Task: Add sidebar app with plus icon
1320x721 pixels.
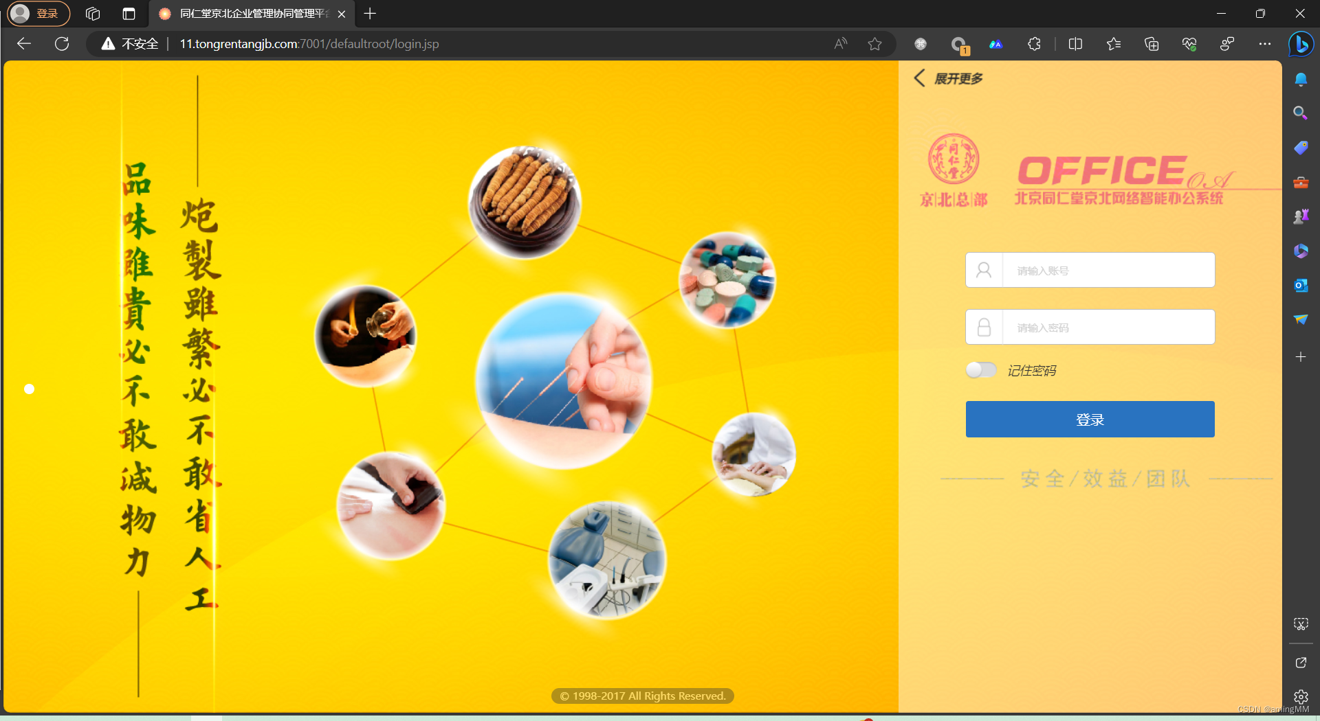Action: 1301,357
